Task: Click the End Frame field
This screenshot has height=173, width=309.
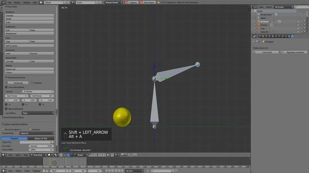Action: pos(42,96)
